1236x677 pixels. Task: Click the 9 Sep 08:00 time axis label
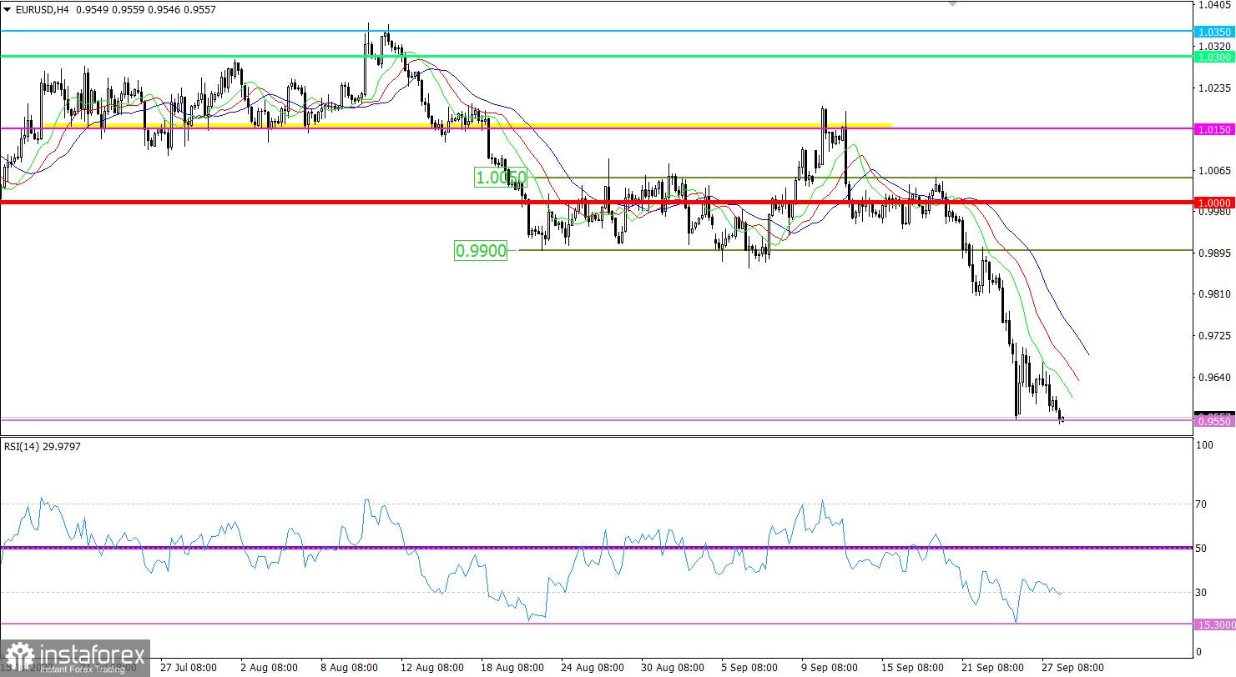pyautogui.click(x=830, y=668)
